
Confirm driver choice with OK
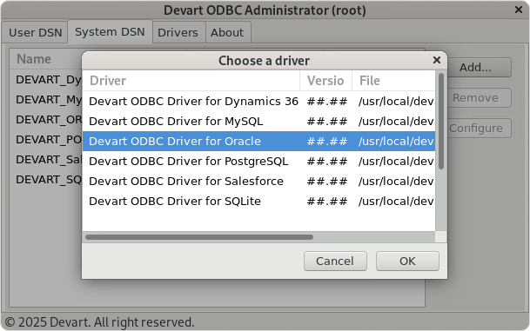[x=407, y=261]
